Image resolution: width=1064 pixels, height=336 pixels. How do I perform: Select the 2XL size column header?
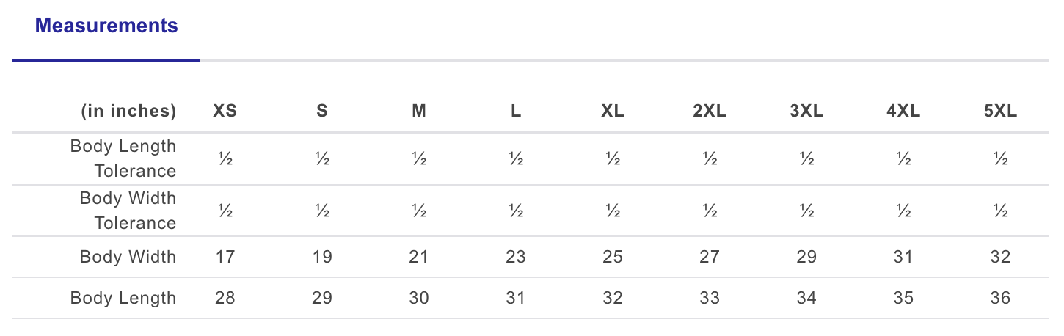710,112
